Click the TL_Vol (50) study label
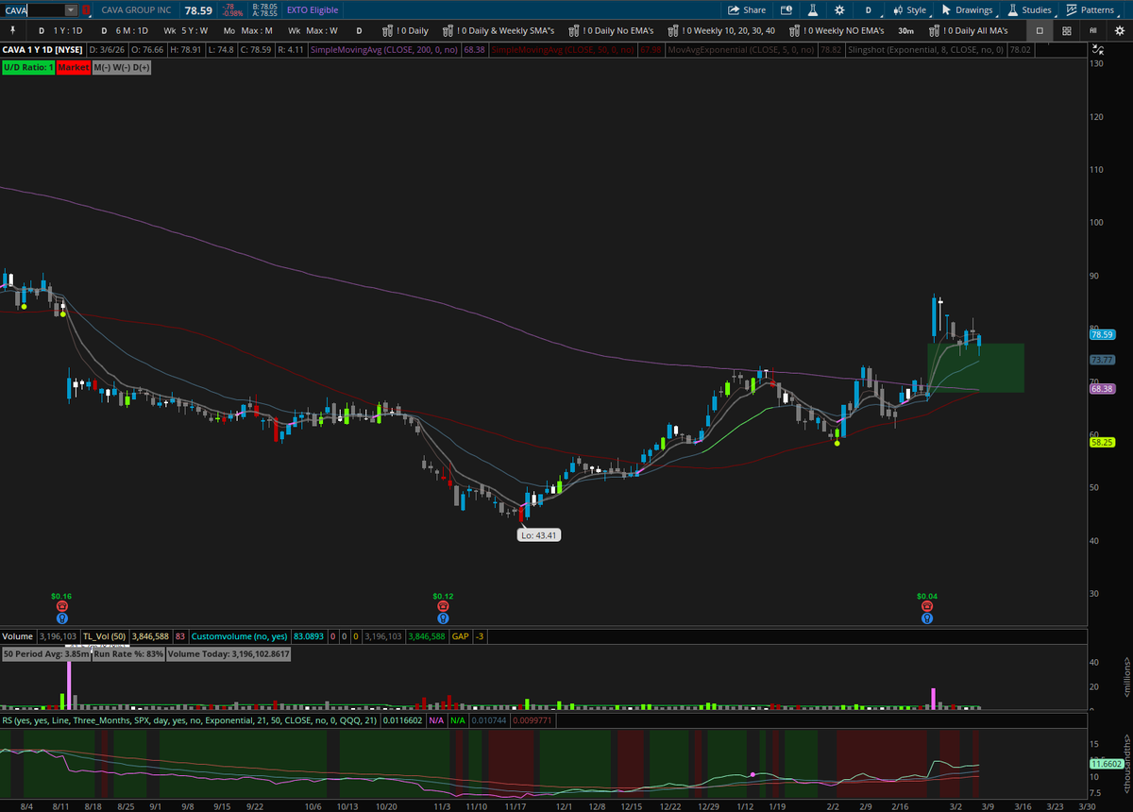 point(103,637)
